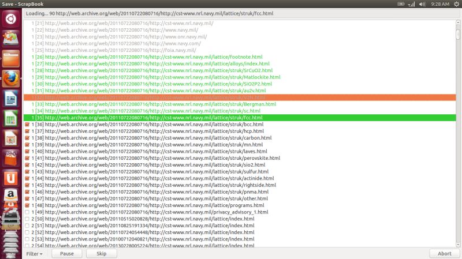Click the scrollbar down arrow
The height and width of the screenshot is (259, 462).
click(x=458, y=245)
